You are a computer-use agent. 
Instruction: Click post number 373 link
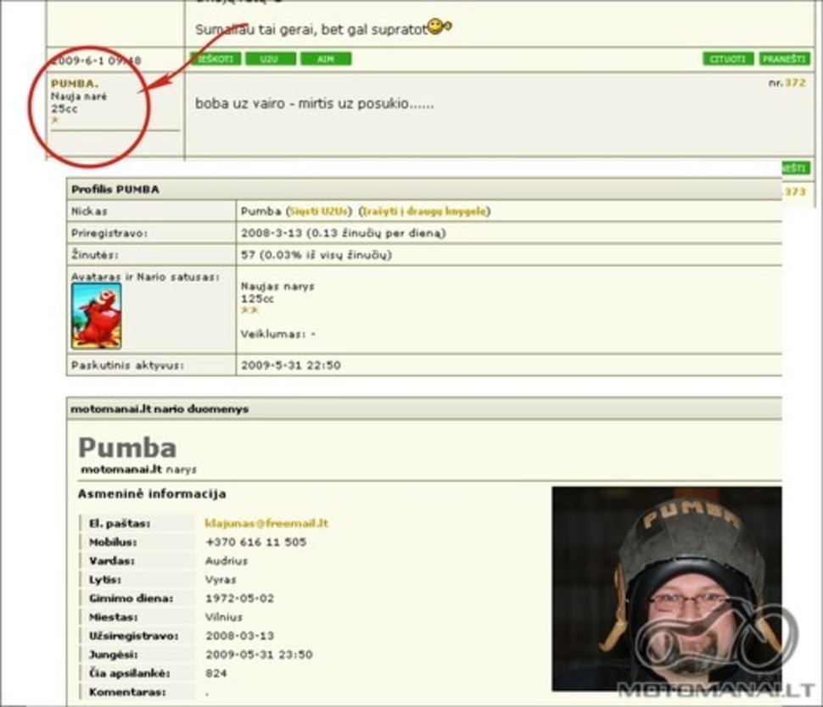click(795, 192)
